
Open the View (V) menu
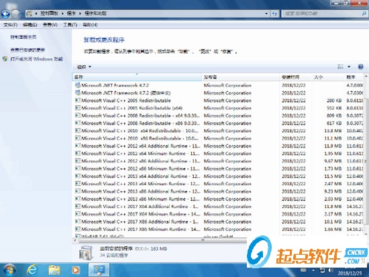(x=50, y=25)
